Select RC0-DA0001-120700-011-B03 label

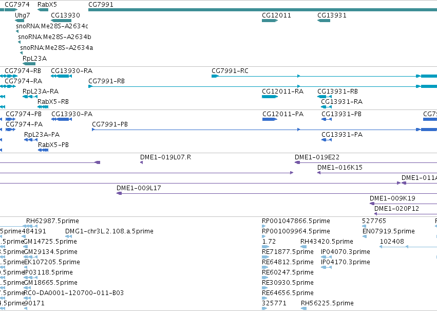coord(73,293)
